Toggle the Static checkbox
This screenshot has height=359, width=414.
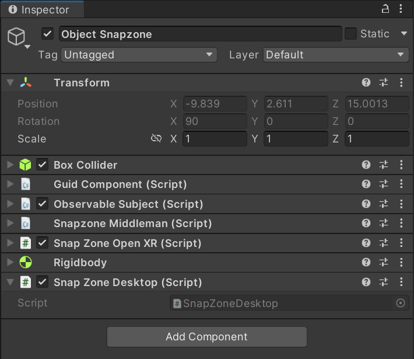[350, 34]
